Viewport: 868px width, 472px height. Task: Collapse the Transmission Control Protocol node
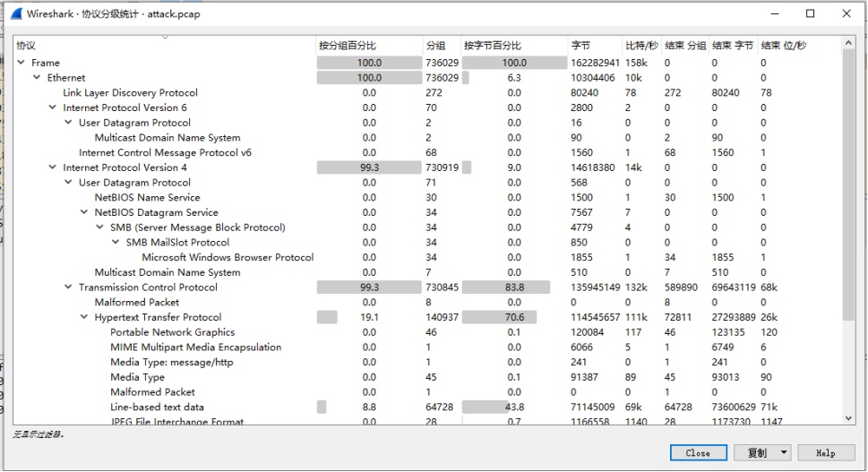tap(68, 287)
